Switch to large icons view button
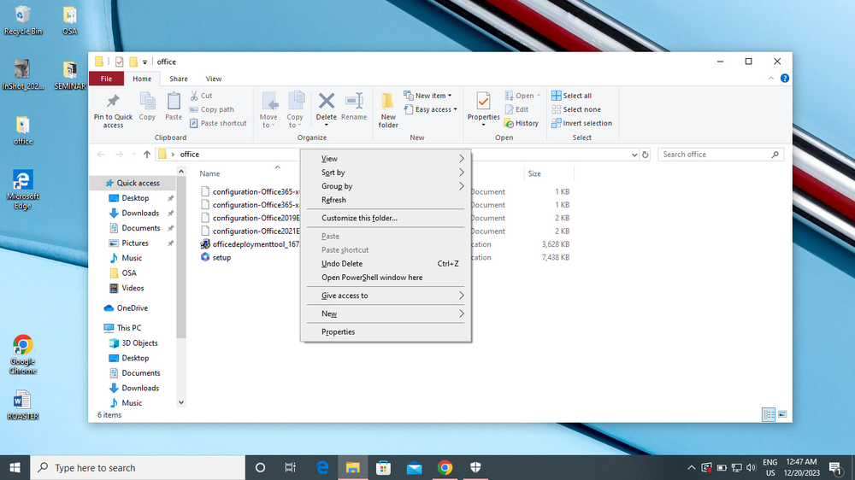This screenshot has height=480, width=855. [x=782, y=414]
